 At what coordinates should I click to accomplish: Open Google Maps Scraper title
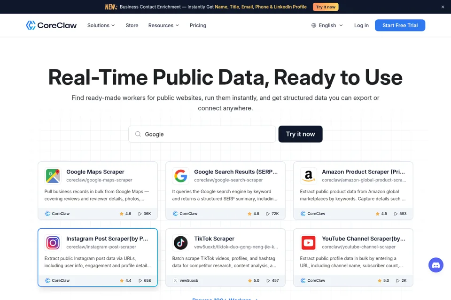click(95, 172)
